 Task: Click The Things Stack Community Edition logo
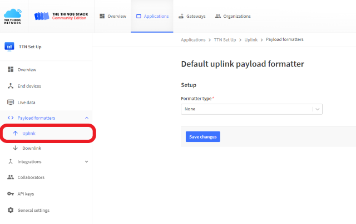click(x=61, y=16)
